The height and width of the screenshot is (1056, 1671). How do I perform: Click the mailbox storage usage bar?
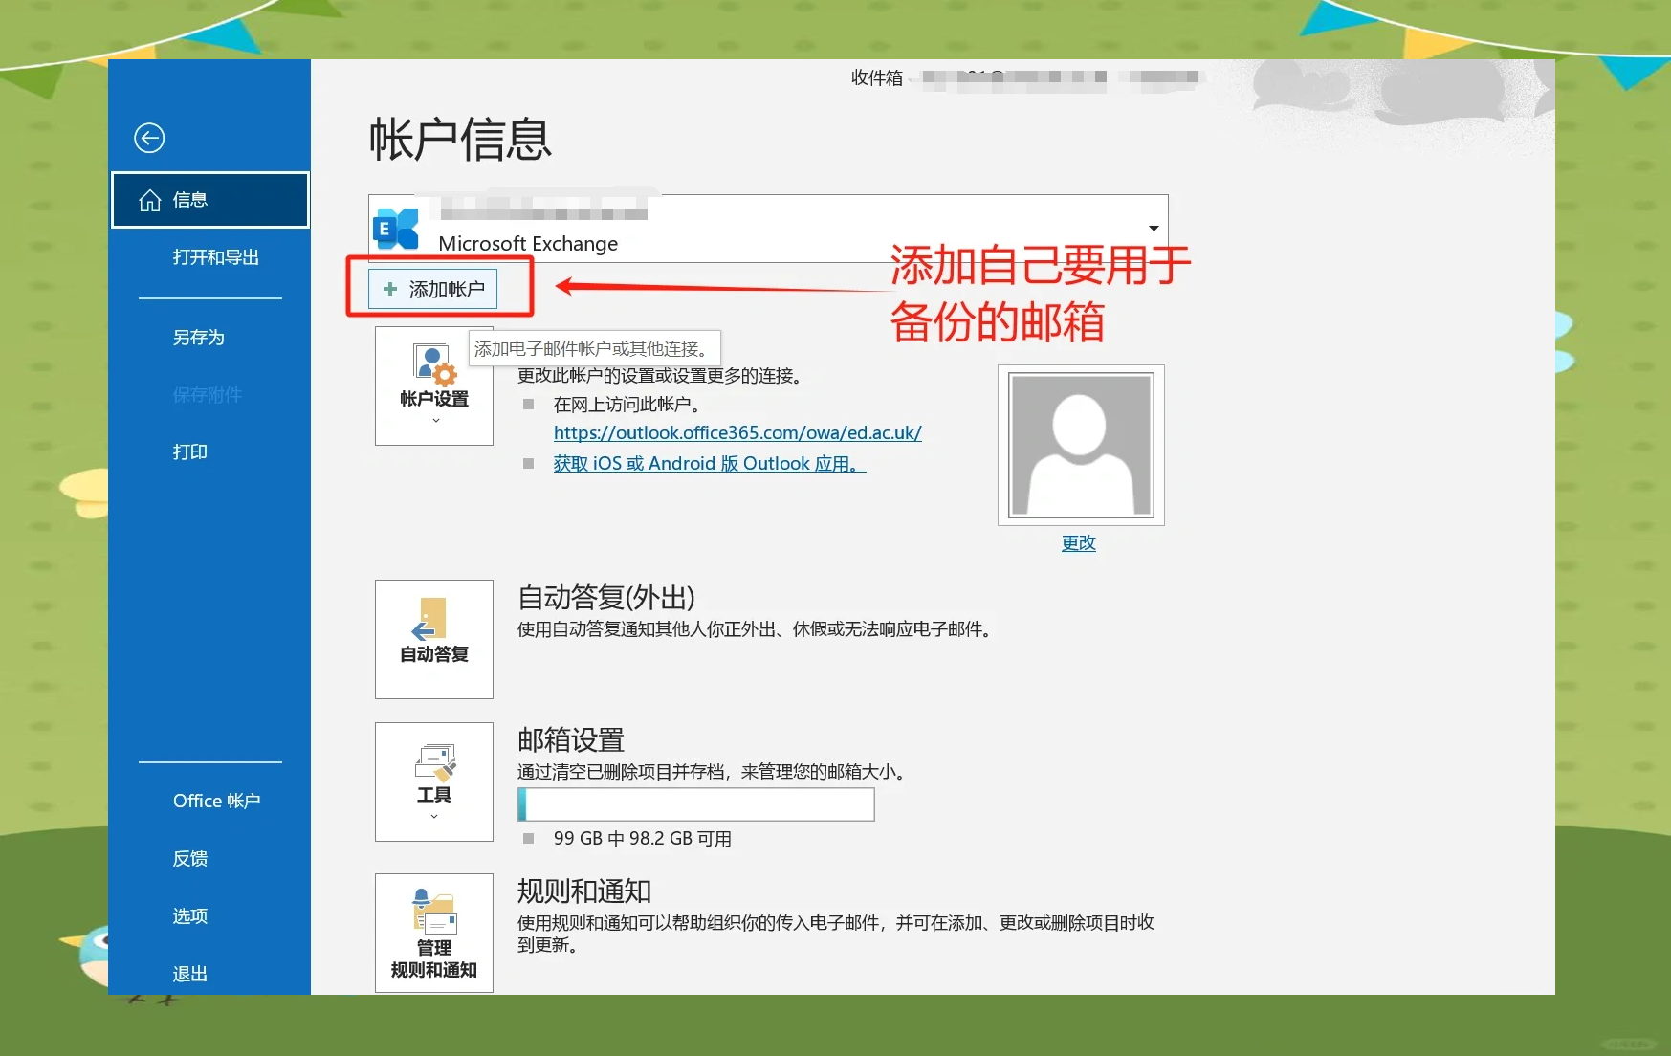tap(695, 804)
